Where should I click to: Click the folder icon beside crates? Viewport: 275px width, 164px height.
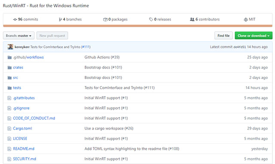9,67
